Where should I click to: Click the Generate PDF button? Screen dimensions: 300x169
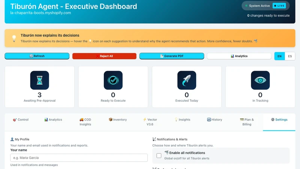[172, 56]
